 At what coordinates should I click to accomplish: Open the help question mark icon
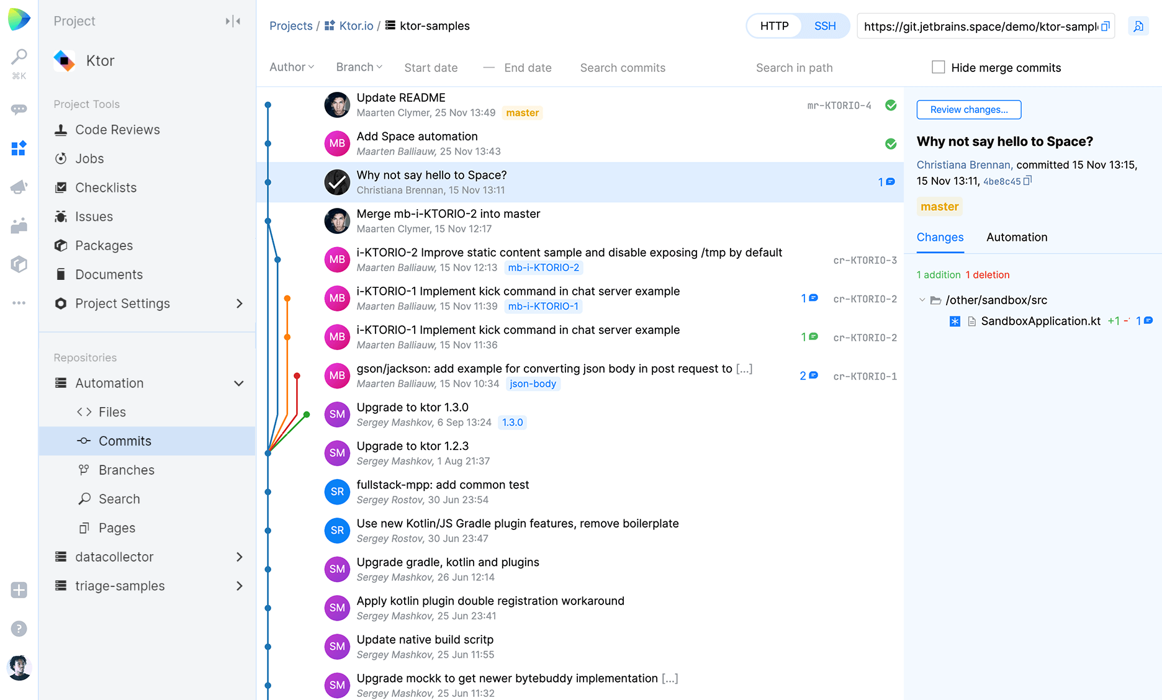[19, 629]
